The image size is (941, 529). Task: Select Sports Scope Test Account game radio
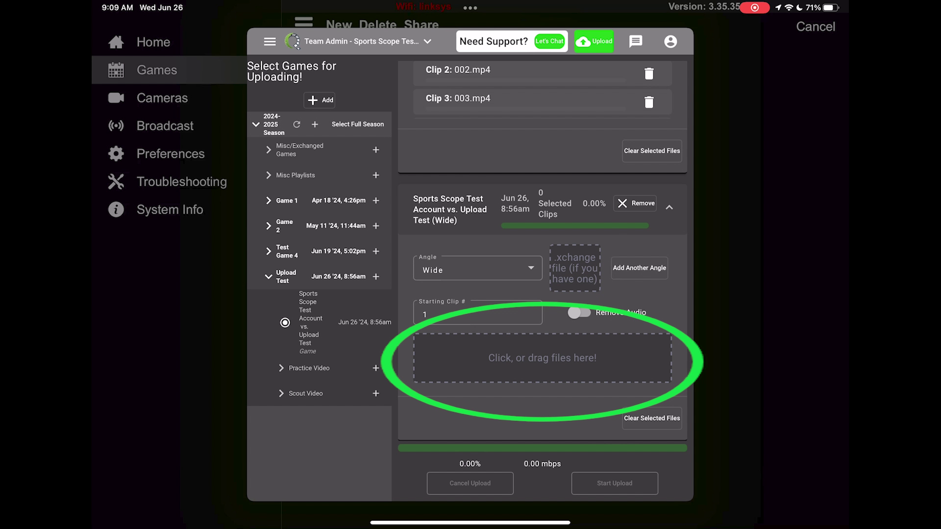coord(285,322)
